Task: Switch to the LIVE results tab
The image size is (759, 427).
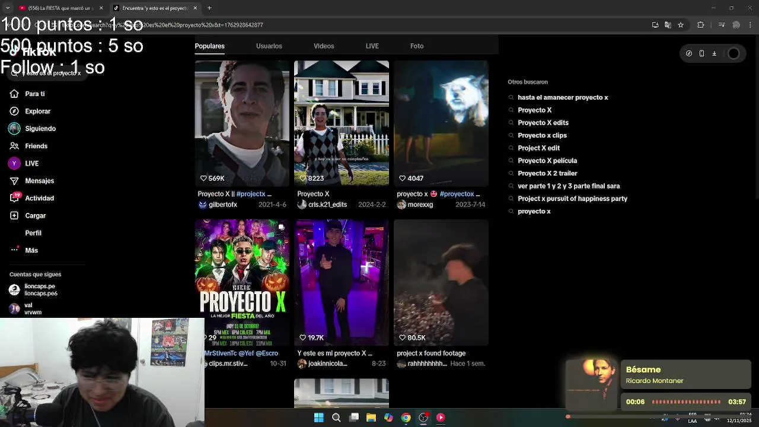Action: pos(372,46)
